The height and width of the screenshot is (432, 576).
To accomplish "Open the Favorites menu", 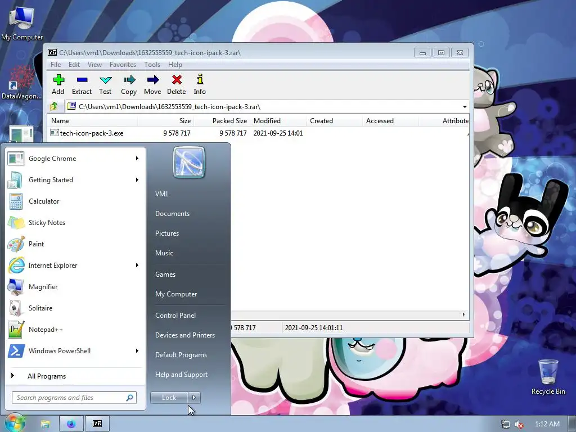I will pyautogui.click(x=123, y=65).
